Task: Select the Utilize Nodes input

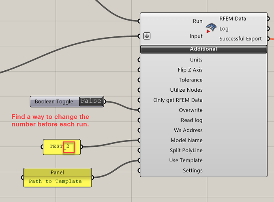Action: point(186,90)
